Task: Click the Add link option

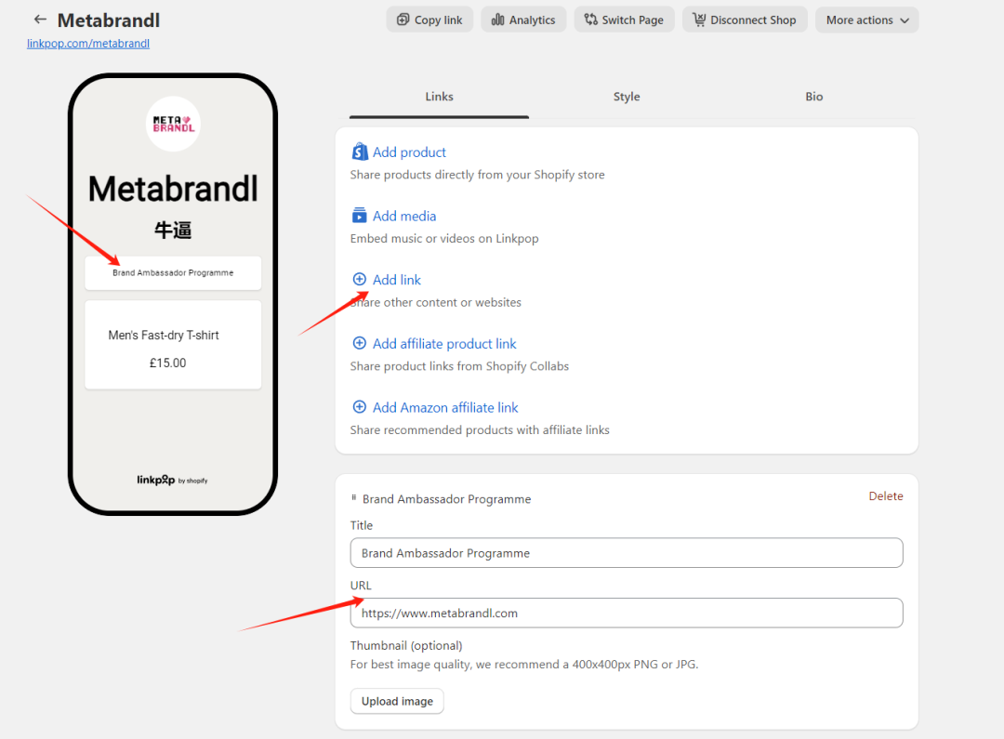Action: click(x=396, y=280)
